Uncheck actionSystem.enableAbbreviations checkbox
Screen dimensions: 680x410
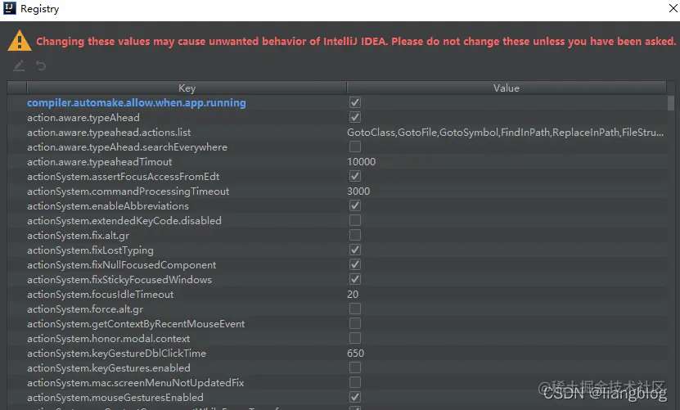coord(355,205)
